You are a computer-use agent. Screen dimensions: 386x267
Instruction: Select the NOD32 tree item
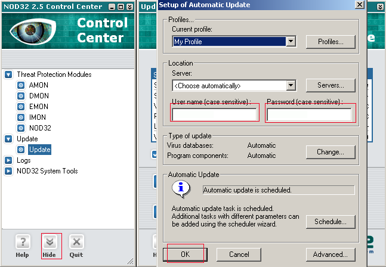pos(40,128)
